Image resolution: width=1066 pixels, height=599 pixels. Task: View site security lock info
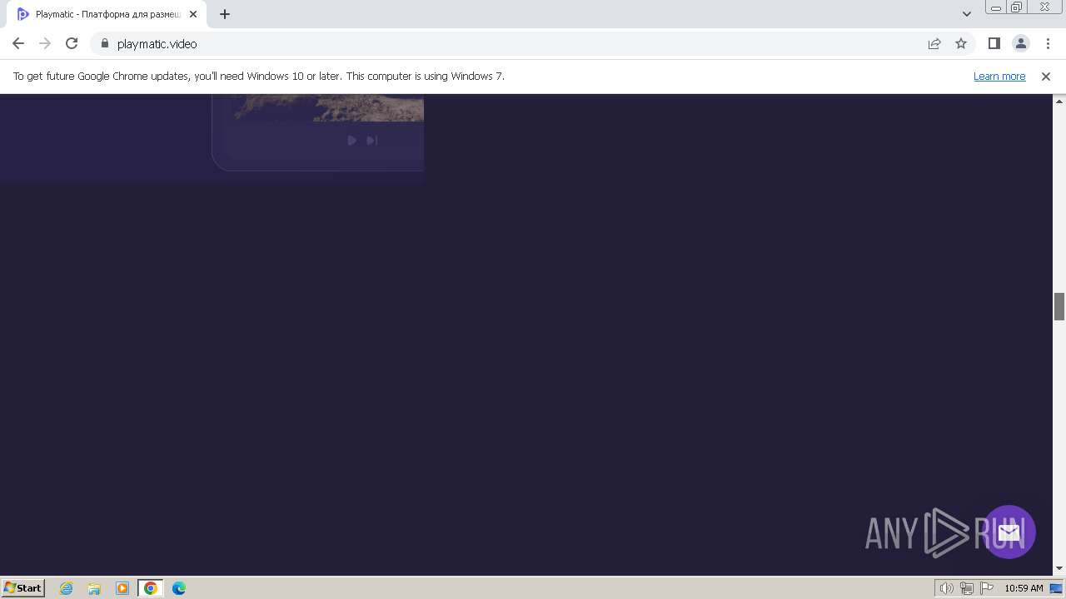click(105, 43)
